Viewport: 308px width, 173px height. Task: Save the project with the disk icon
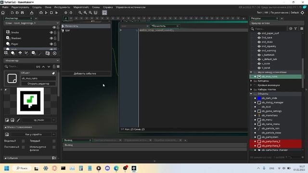[23, 13]
